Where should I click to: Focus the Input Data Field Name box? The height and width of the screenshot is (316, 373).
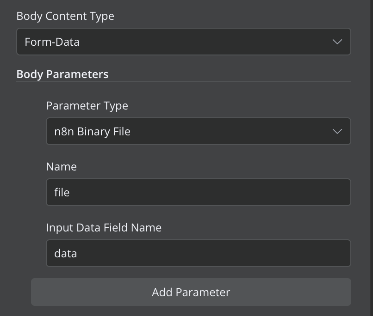pos(199,253)
